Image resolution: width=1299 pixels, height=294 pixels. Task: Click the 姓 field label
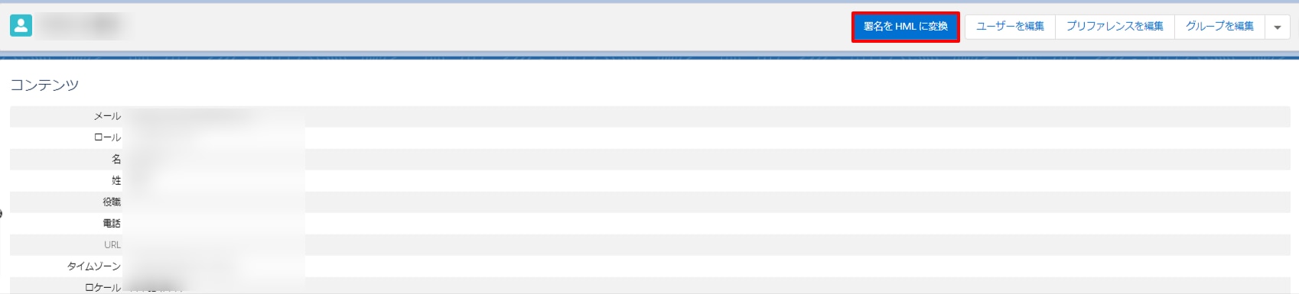click(116, 180)
